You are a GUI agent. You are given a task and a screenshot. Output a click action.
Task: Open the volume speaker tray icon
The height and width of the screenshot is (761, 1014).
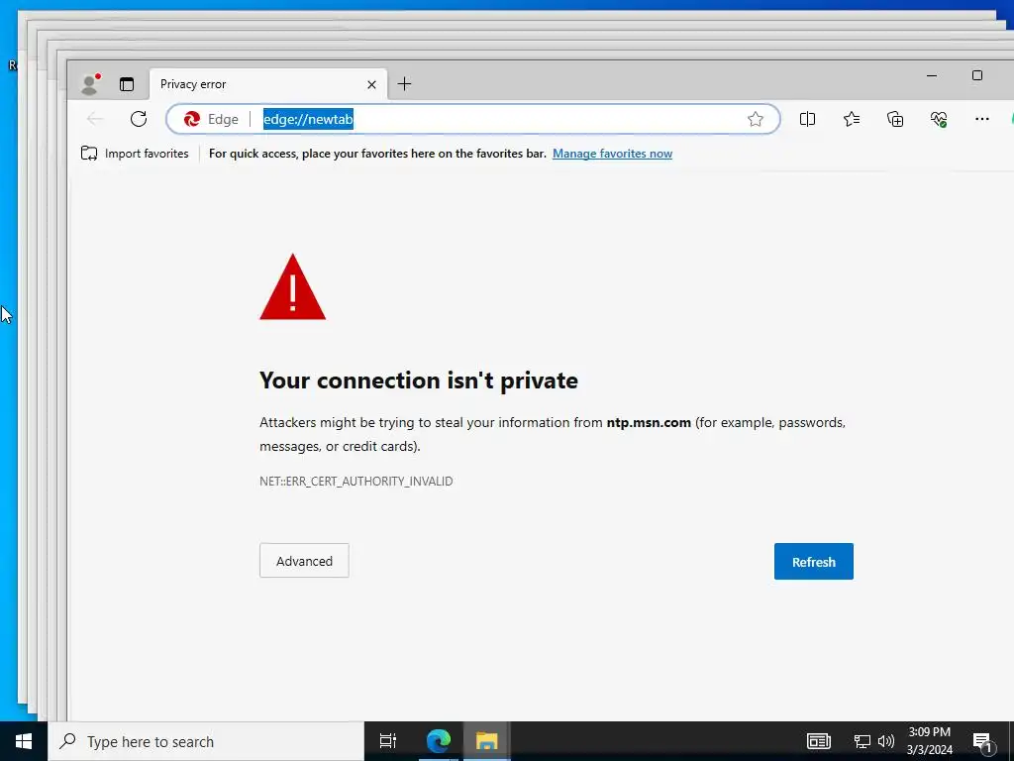point(886,741)
